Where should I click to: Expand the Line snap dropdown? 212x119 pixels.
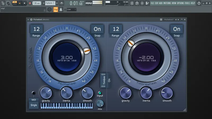pyautogui.click(x=72, y=10)
